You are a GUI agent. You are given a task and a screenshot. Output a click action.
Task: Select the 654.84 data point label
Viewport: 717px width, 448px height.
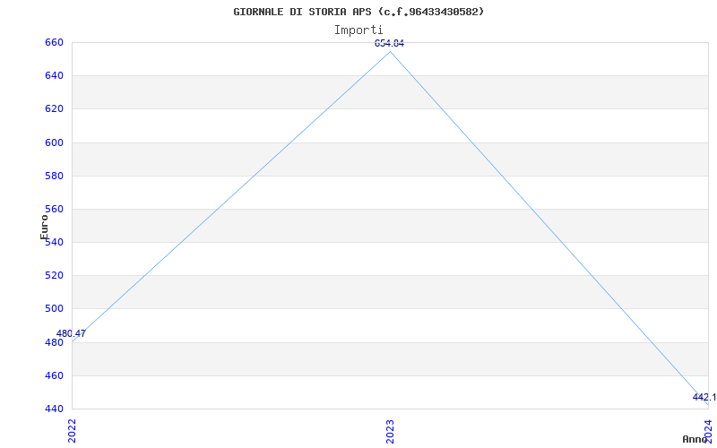pos(389,43)
